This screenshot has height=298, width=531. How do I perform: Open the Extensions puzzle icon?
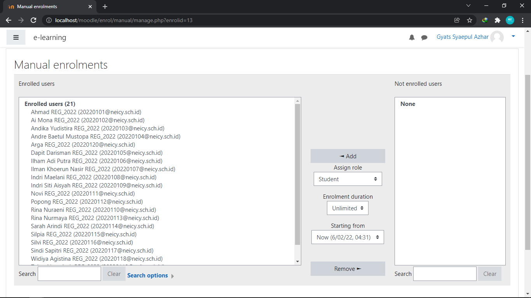[498, 20]
